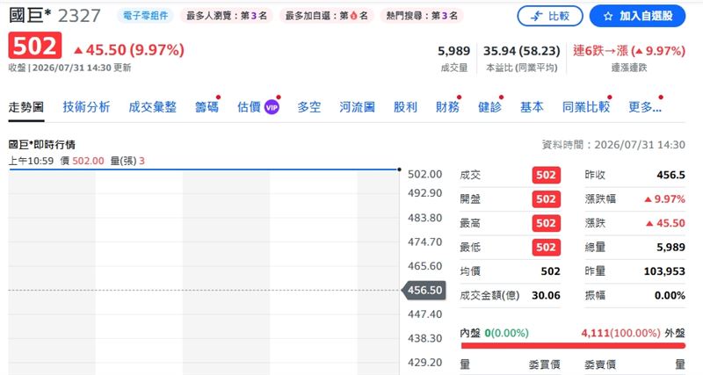Click the 委買價 column header
Viewport: 703px width, 375px height.
tap(544, 364)
